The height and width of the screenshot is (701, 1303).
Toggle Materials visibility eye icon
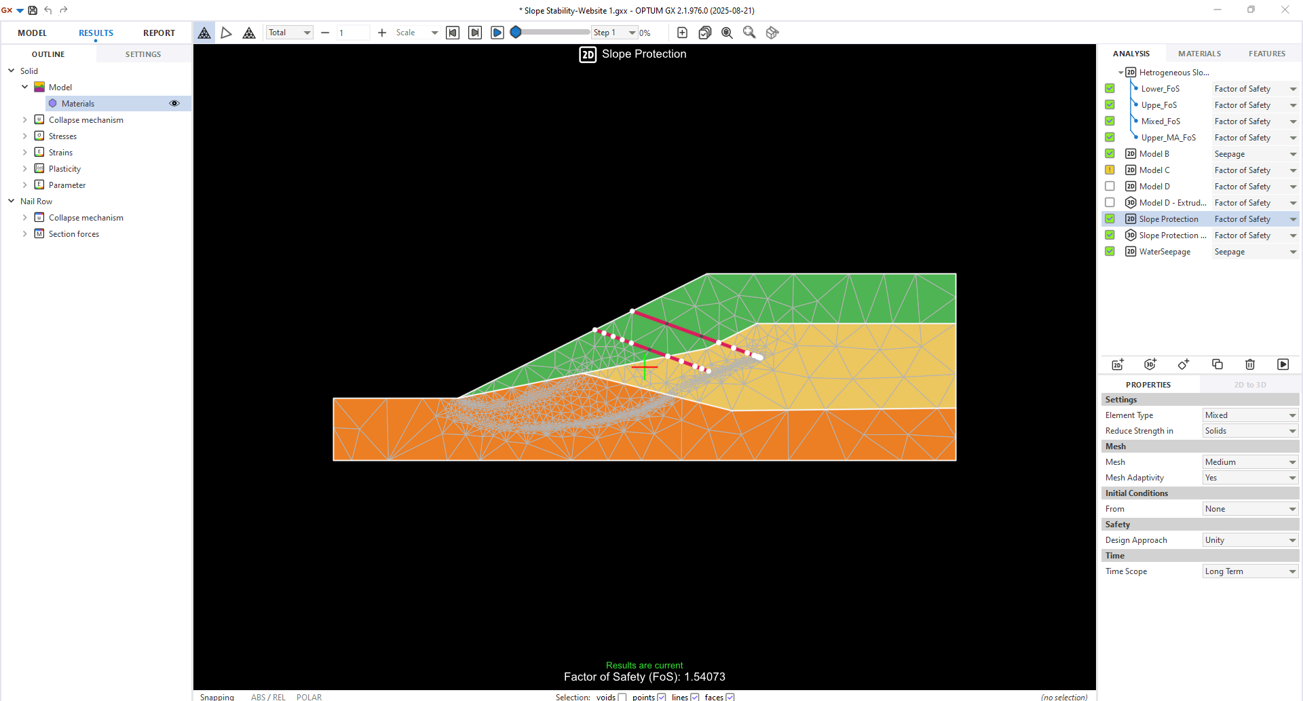174,104
